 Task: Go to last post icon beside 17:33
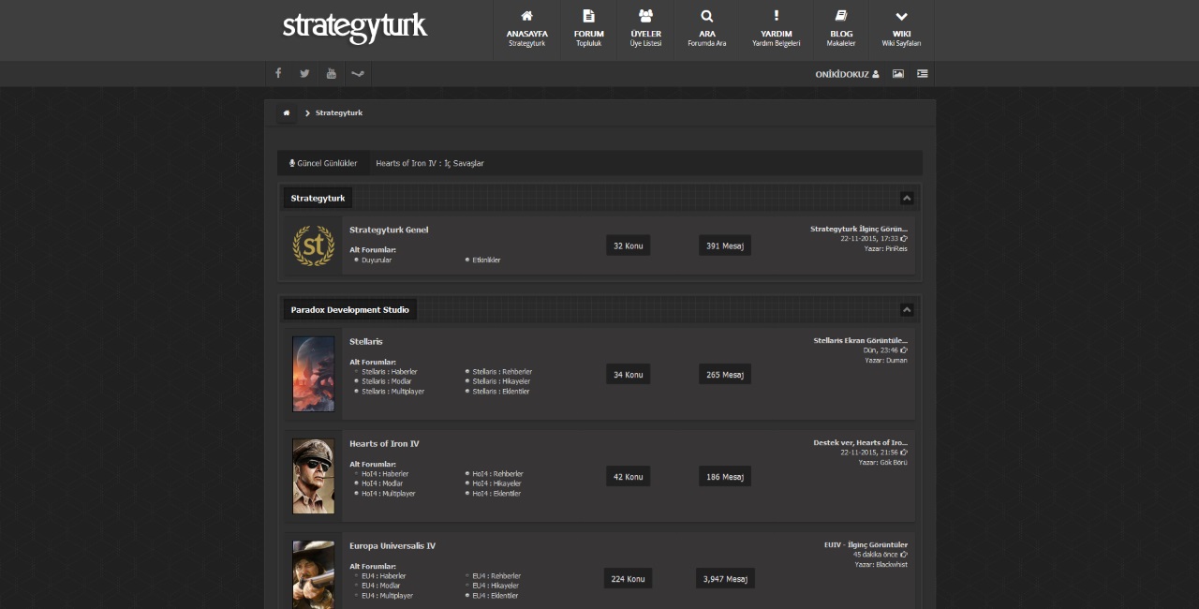click(x=904, y=239)
